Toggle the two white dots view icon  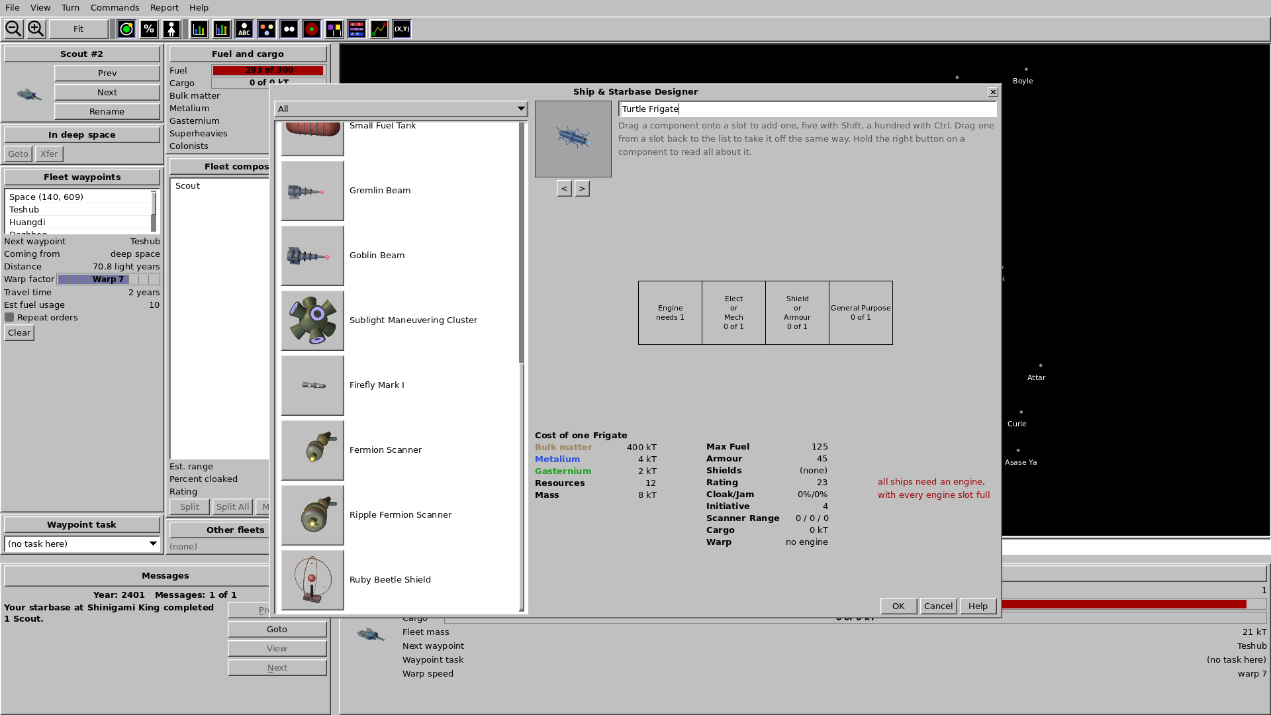[289, 29]
